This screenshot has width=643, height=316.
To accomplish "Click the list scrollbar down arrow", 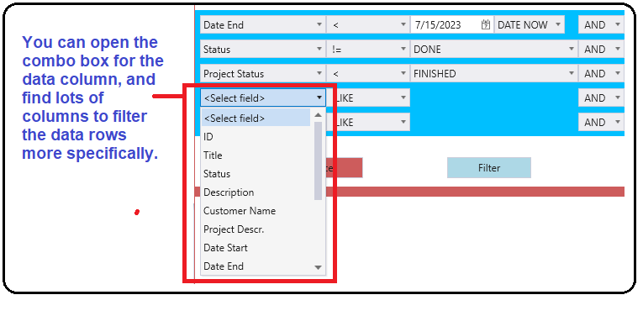I will click(319, 267).
